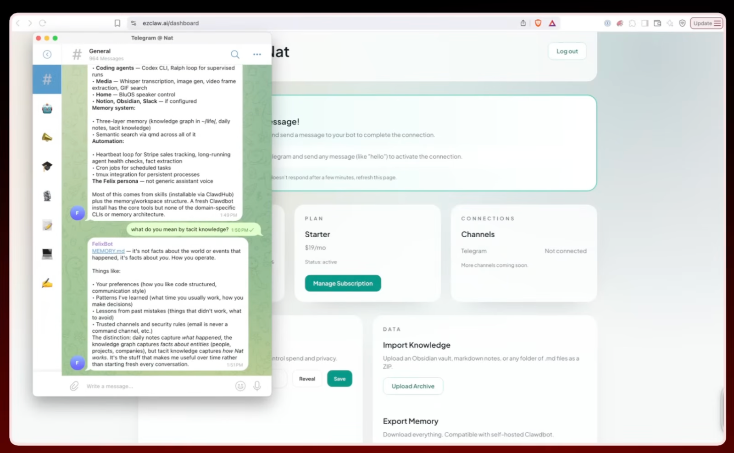Open the three-dot menu in Telegram header
734x453 pixels.
point(257,55)
